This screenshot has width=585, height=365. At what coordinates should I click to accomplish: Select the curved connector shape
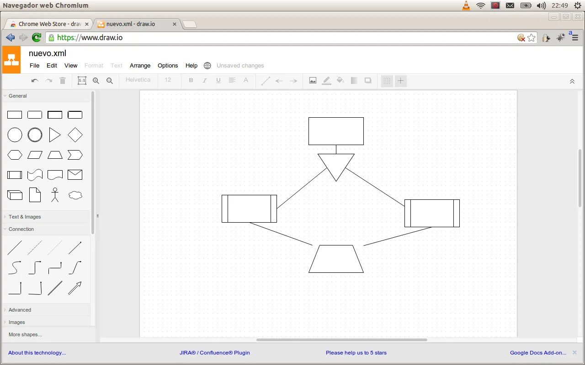click(x=15, y=267)
